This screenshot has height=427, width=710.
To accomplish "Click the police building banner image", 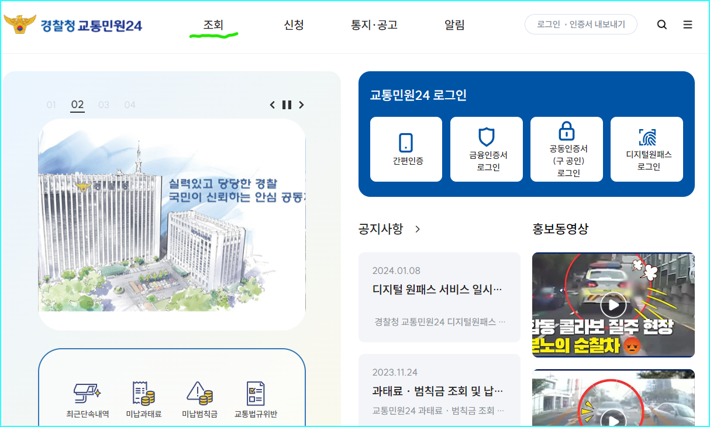I will pyautogui.click(x=172, y=225).
